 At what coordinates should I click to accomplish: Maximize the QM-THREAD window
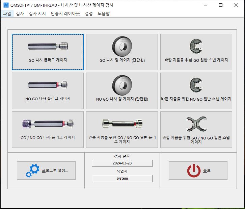(x=221, y=5)
